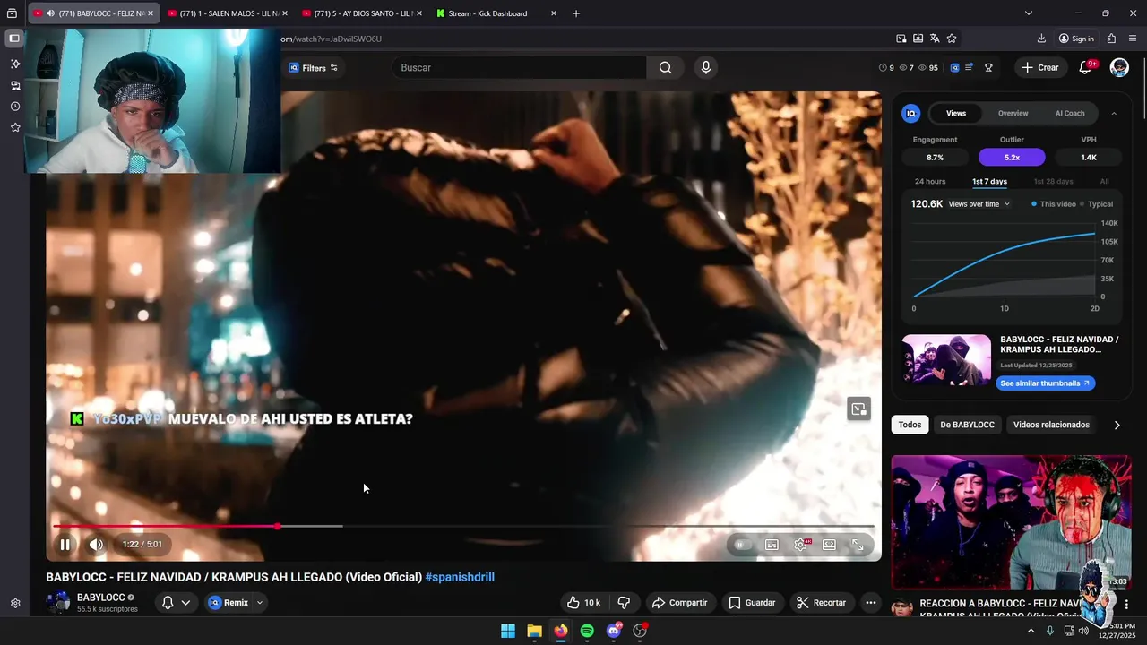Select the 1st 28 days time range

click(x=1053, y=182)
